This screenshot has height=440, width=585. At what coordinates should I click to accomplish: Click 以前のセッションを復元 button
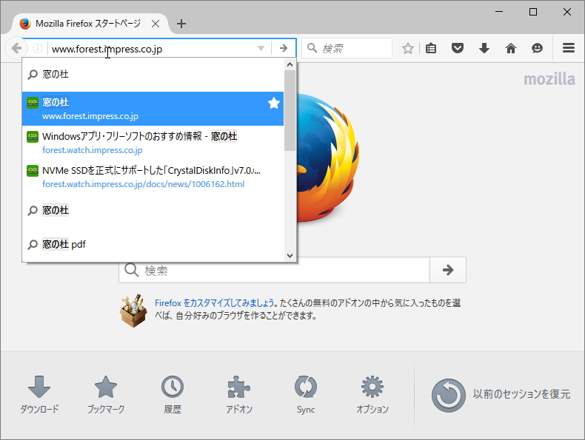[x=501, y=396]
